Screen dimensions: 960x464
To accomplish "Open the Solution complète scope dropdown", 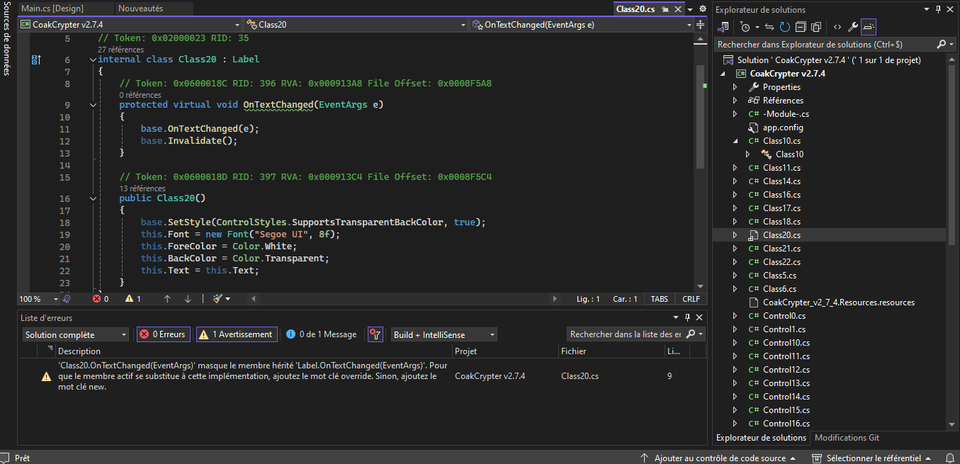I will point(75,334).
